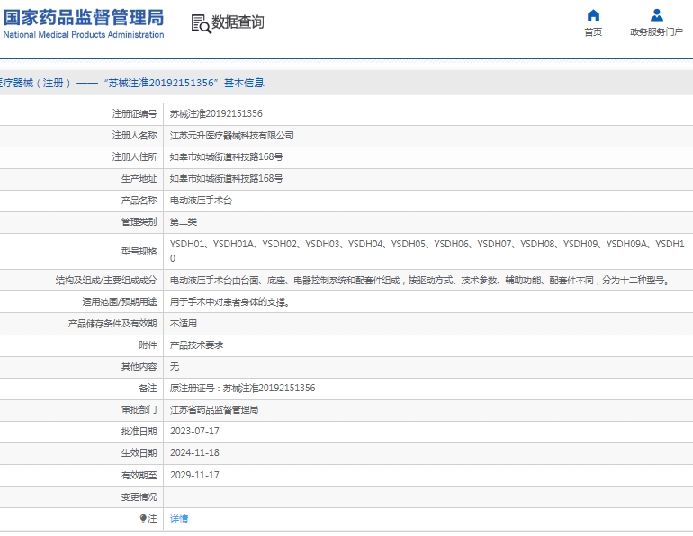Click the 国家药品监督管理局 logo
The image size is (693, 536).
(x=83, y=23)
